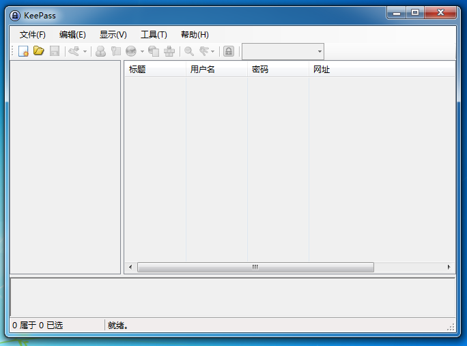Open a database with the folder icon

(x=39, y=51)
